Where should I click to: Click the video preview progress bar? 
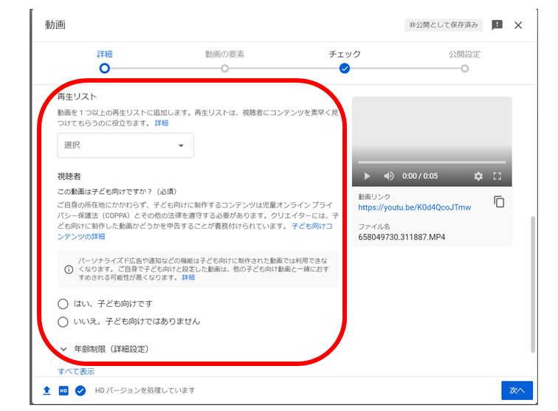(x=432, y=162)
